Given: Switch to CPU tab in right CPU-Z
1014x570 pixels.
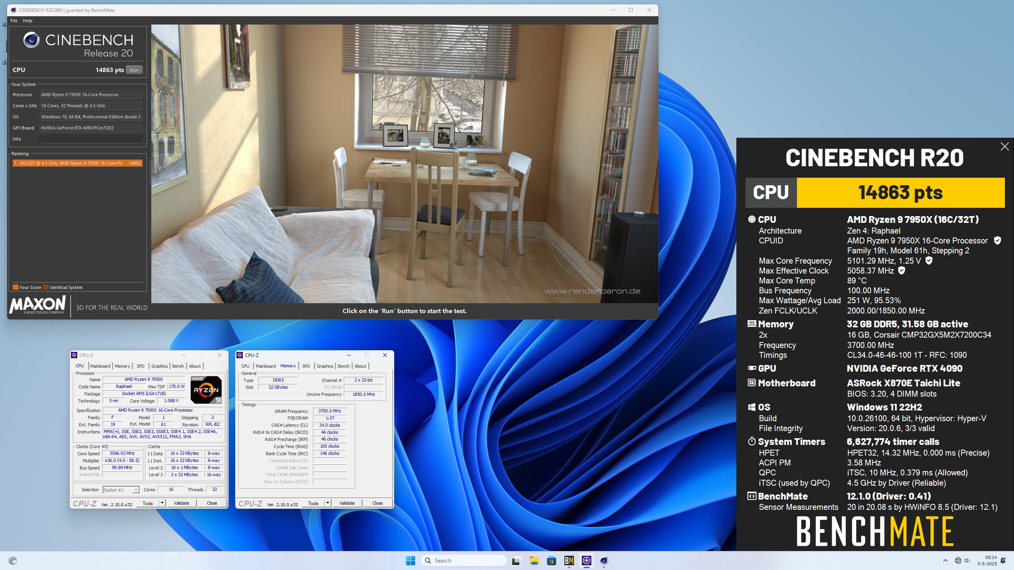Looking at the screenshot, I should point(246,366).
